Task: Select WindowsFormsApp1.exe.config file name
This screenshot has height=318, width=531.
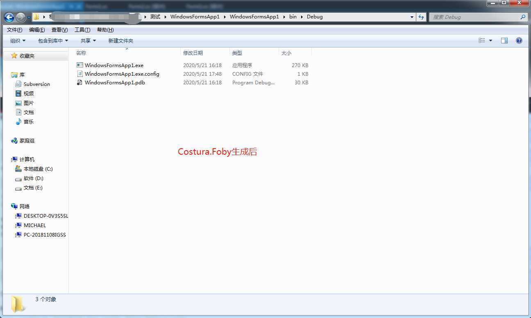Action: [x=122, y=74]
